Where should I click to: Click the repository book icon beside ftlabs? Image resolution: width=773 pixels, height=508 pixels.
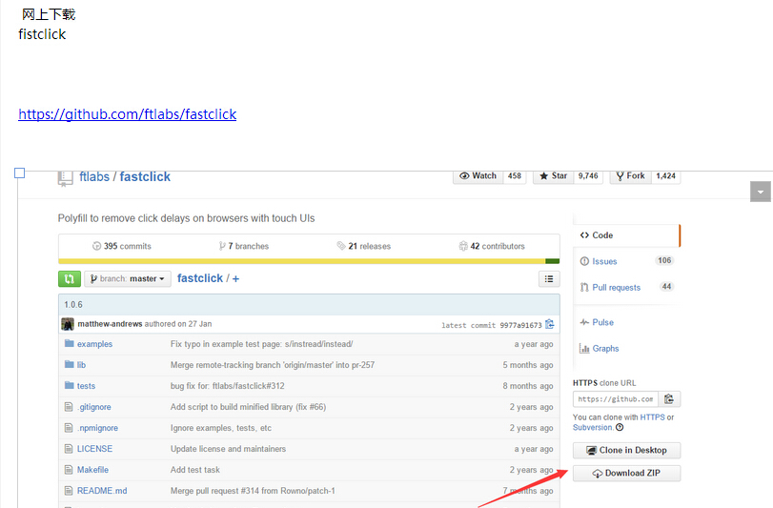coord(65,177)
